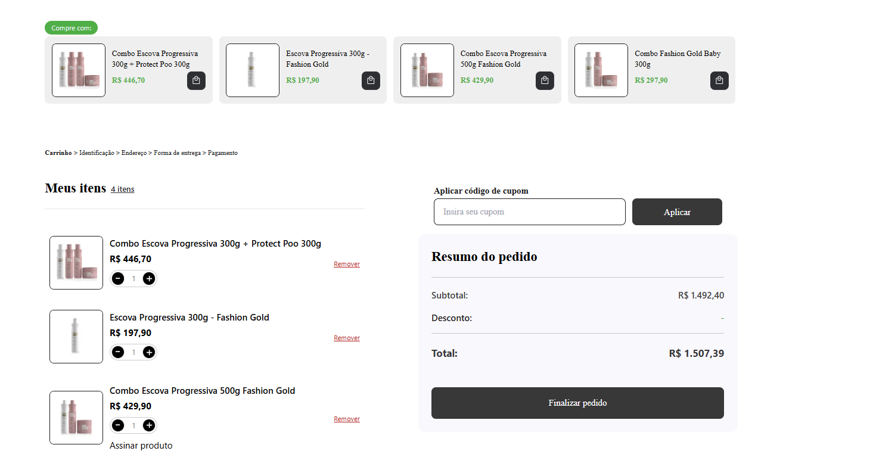873x451 pixels.
Task: Click the Aplicar coupon button
Action: (x=677, y=212)
